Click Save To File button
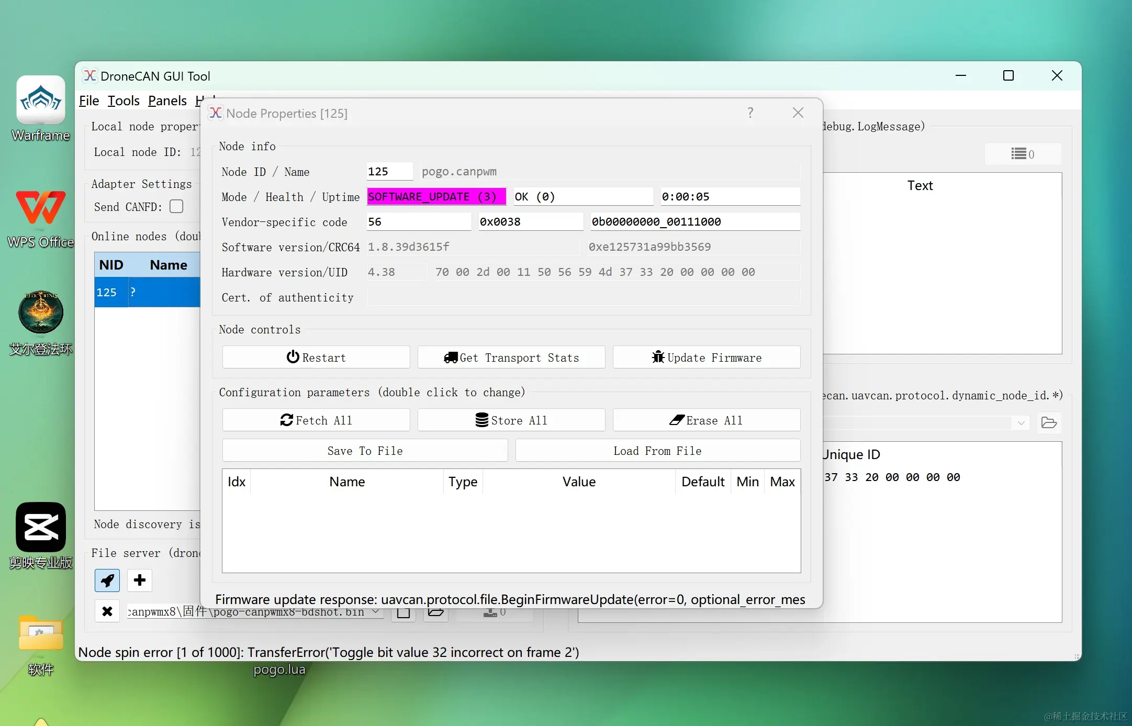 365,451
